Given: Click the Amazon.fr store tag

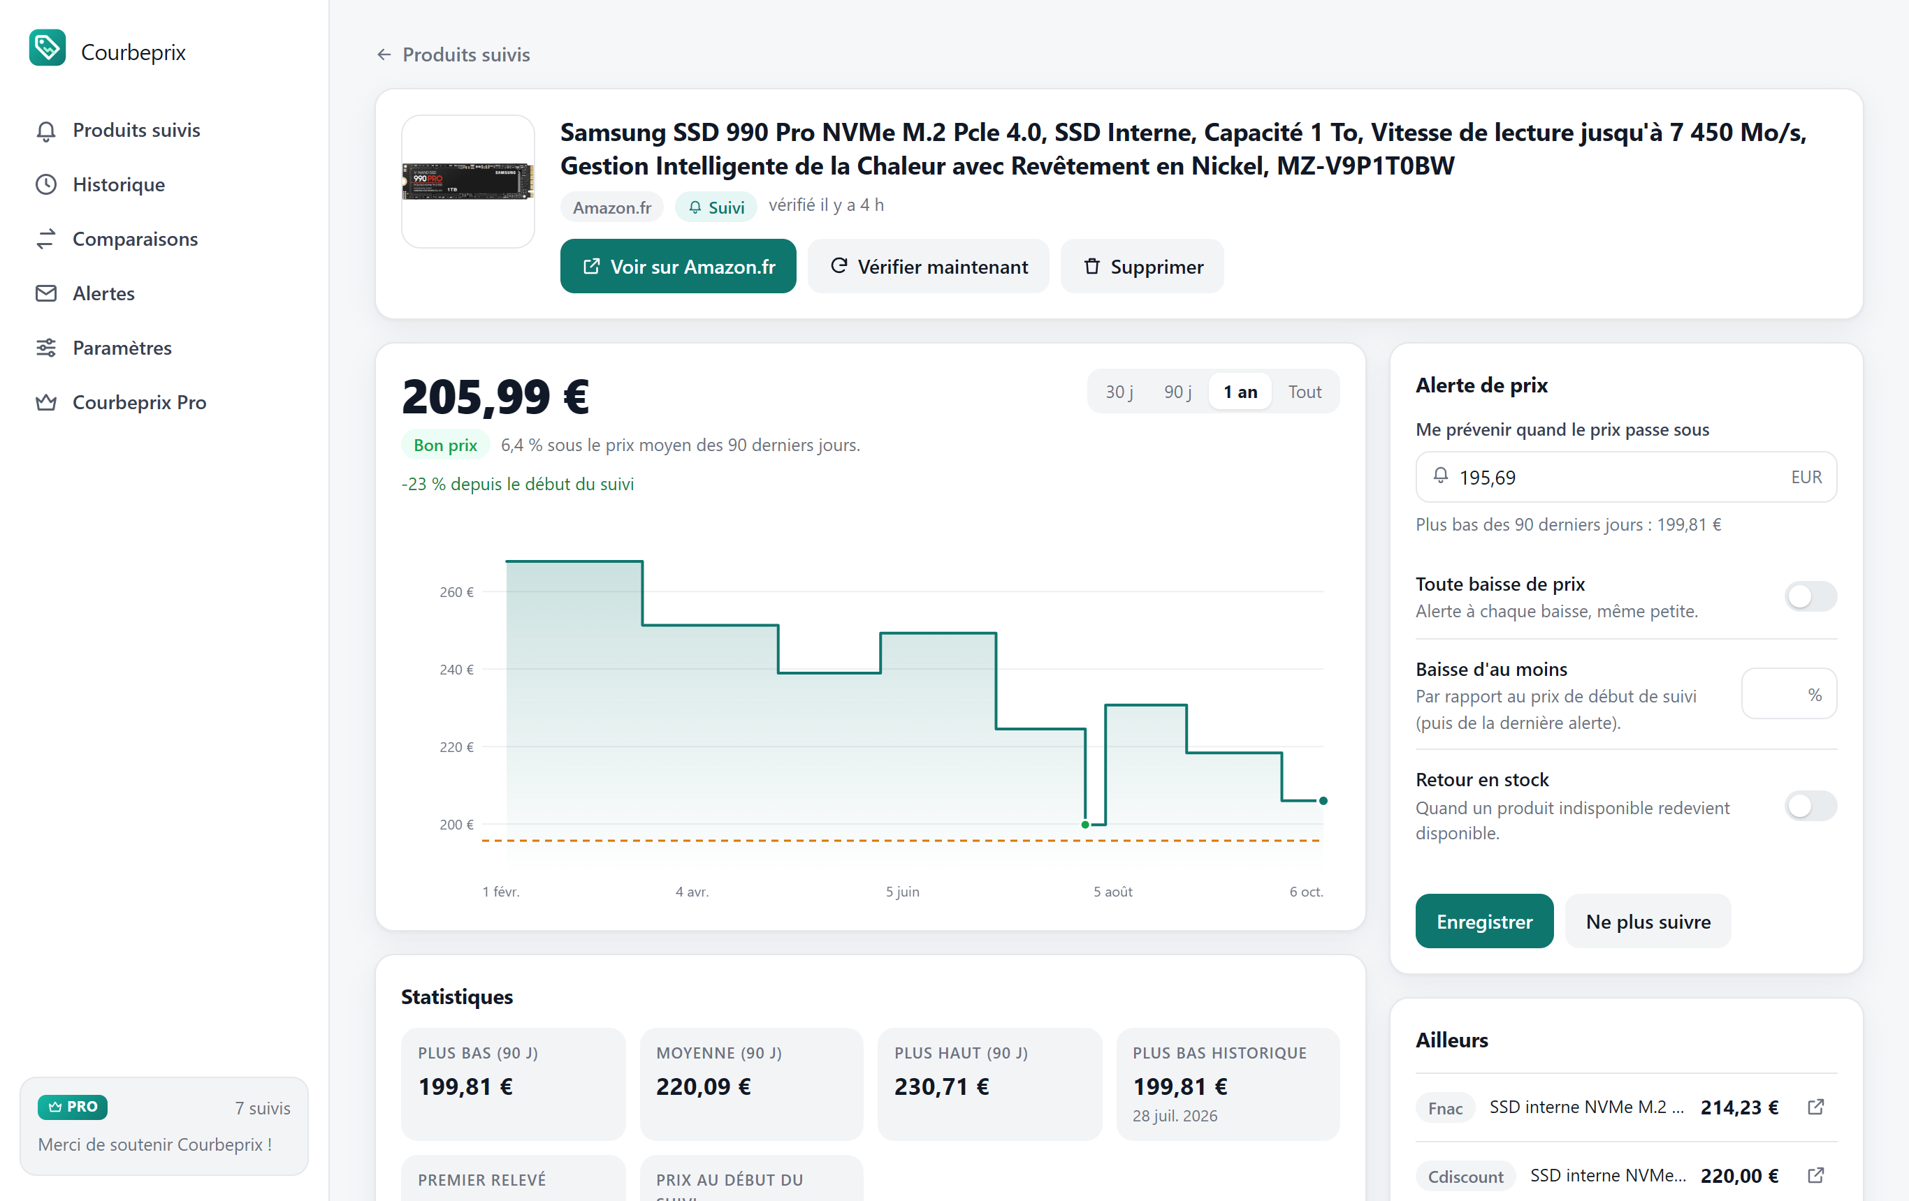Looking at the screenshot, I should 612,207.
